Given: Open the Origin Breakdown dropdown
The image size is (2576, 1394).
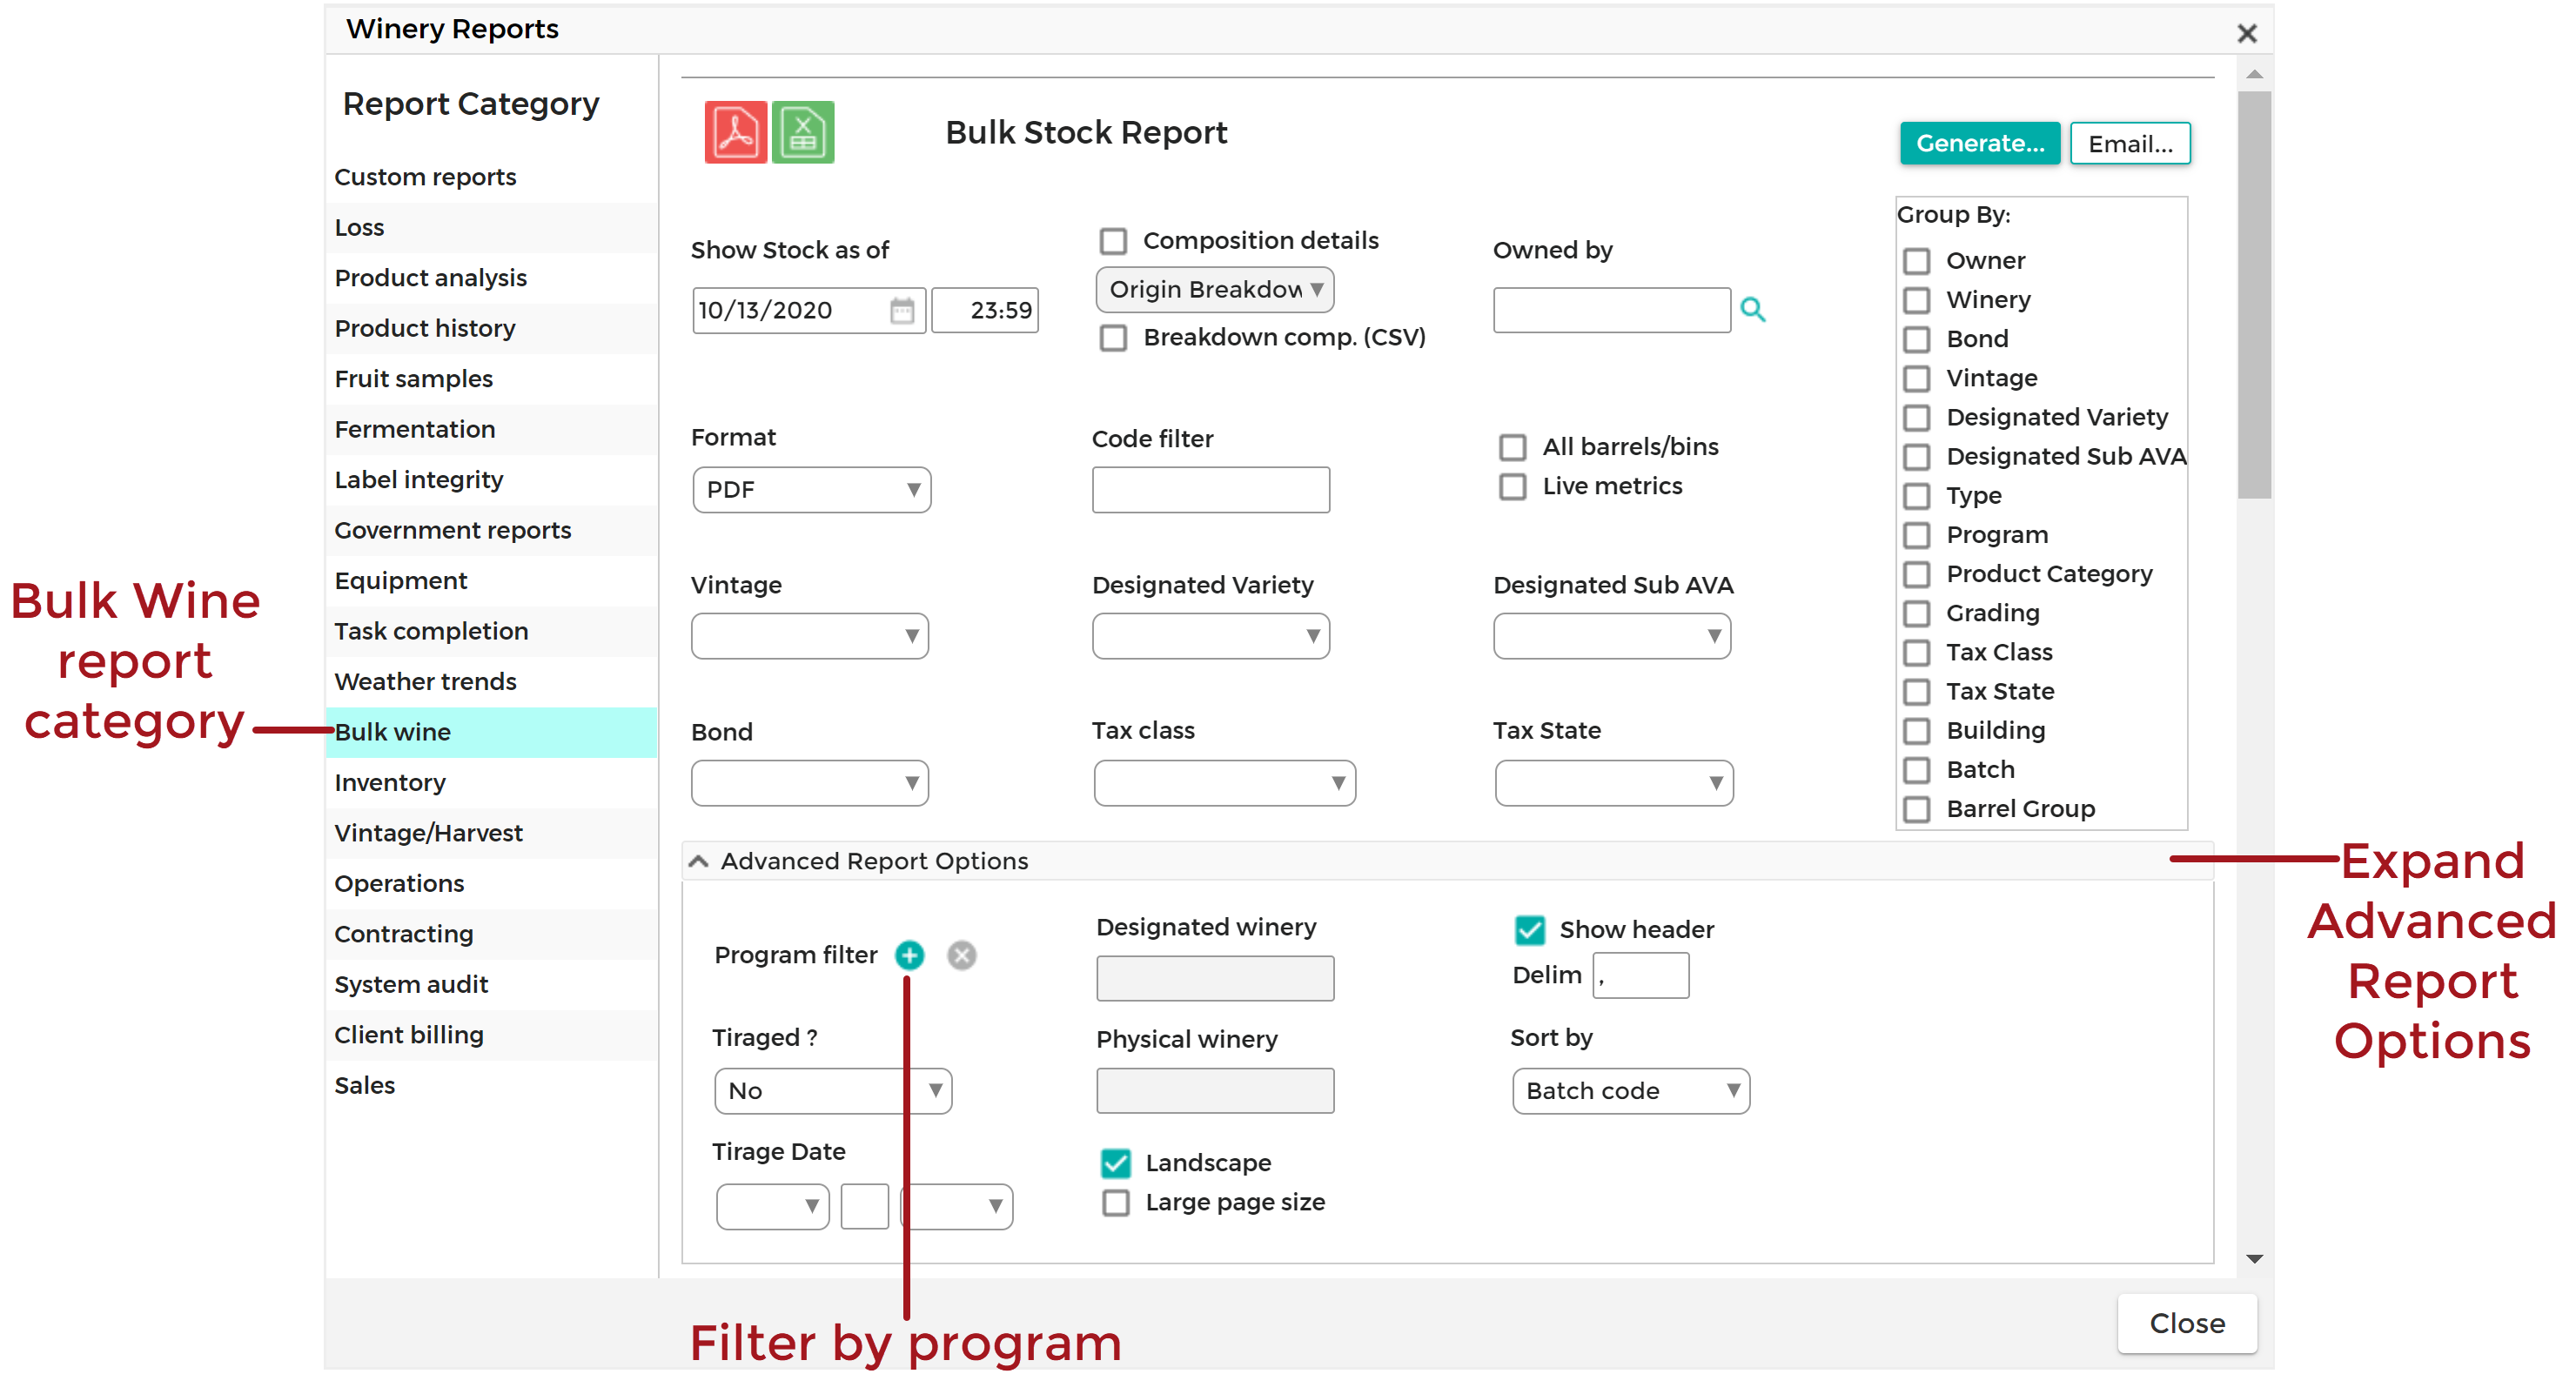Looking at the screenshot, I should coord(1214,290).
